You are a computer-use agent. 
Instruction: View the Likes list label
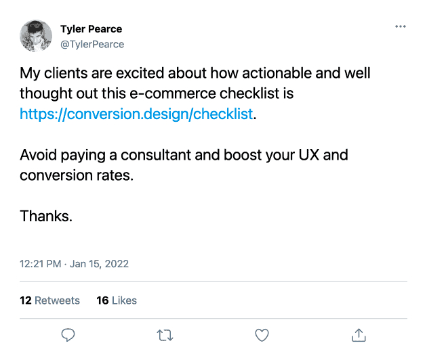tap(124, 300)
